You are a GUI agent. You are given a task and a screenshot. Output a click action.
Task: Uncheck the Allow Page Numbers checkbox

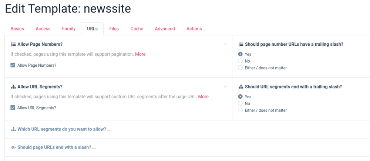(13, 65)
